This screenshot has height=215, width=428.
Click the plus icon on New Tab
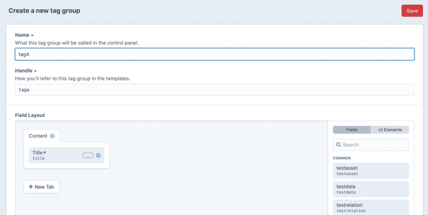[x=30, y=187]
